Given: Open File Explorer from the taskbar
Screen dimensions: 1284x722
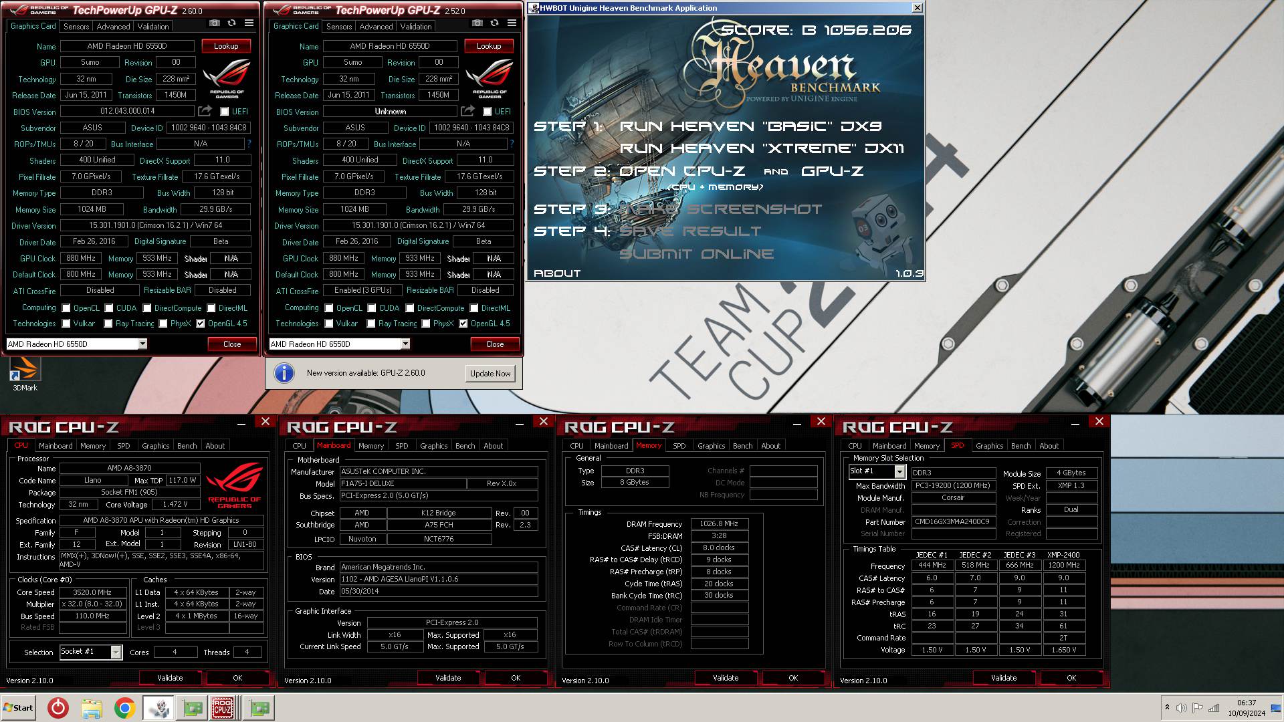Looking at the screenshot, I should click(92, 708).
